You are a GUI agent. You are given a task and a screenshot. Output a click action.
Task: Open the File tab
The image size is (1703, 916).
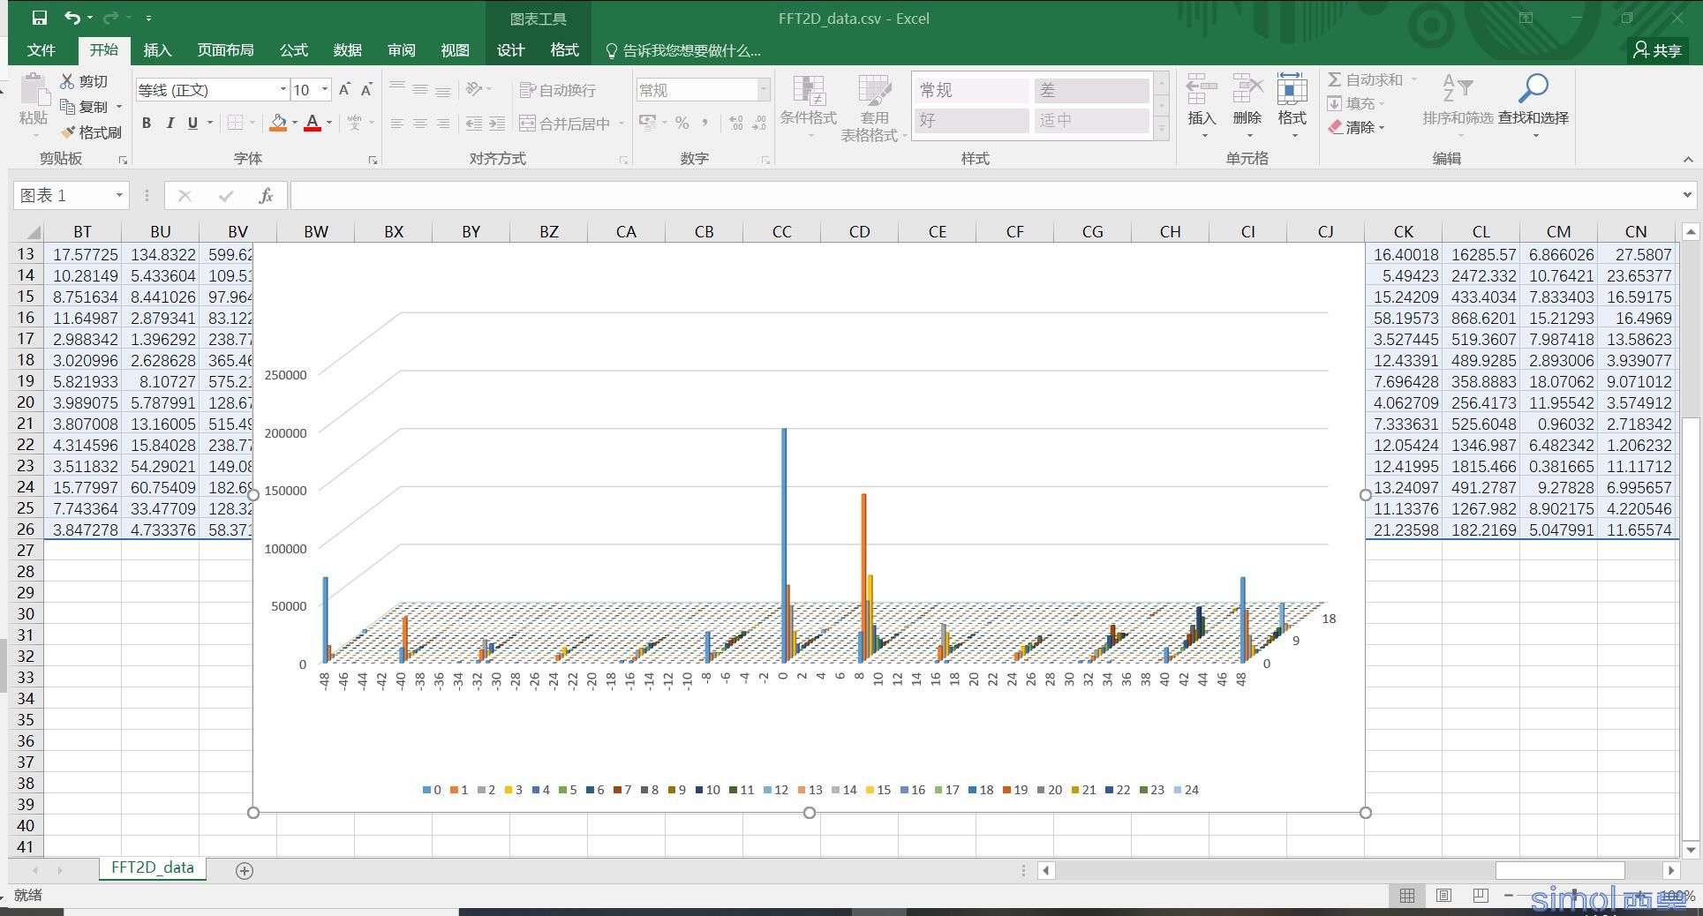coord(41,50)
